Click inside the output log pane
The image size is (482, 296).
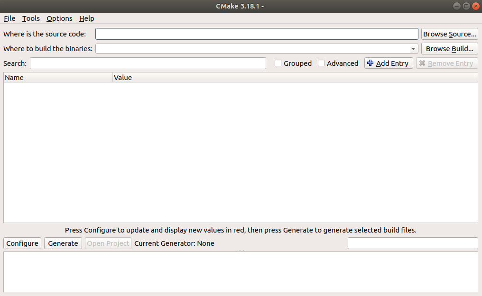click(241, 272)
